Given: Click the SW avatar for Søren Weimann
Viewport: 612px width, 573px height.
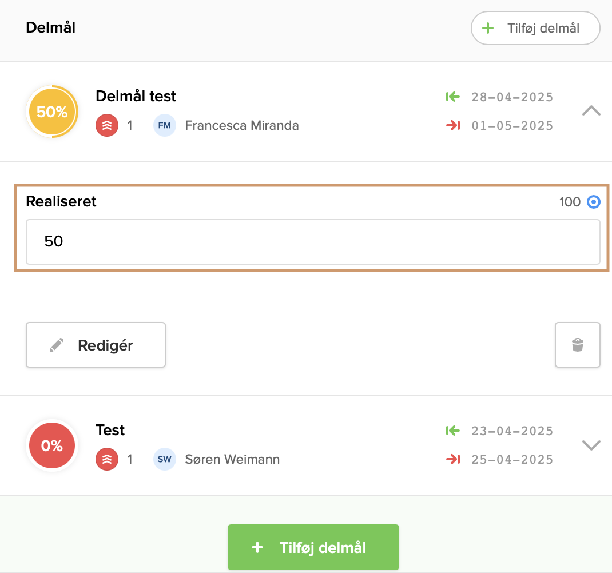Looking at the screenshot, I should coord(165,459).
